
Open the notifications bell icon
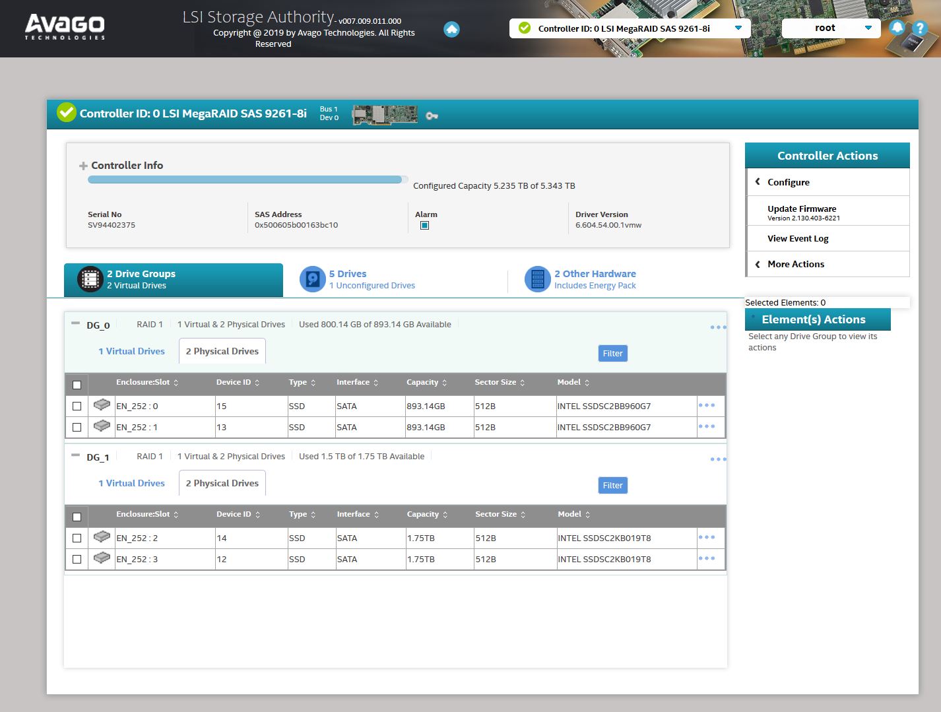(x=897, y=28)
